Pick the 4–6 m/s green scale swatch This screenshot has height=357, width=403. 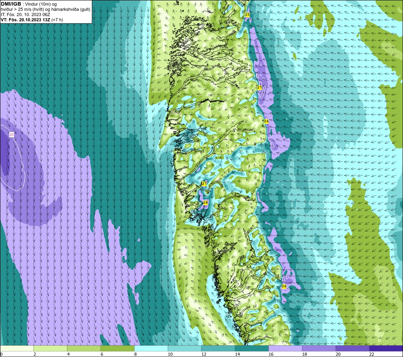[x=84, y=348]
